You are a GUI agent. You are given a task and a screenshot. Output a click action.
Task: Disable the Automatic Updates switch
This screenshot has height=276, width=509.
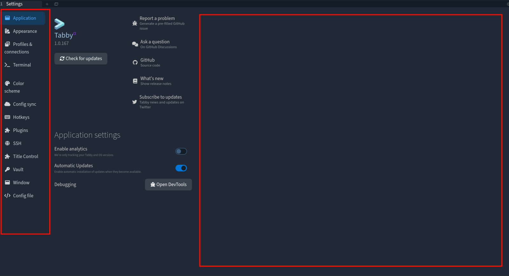[x=181, y=168]
